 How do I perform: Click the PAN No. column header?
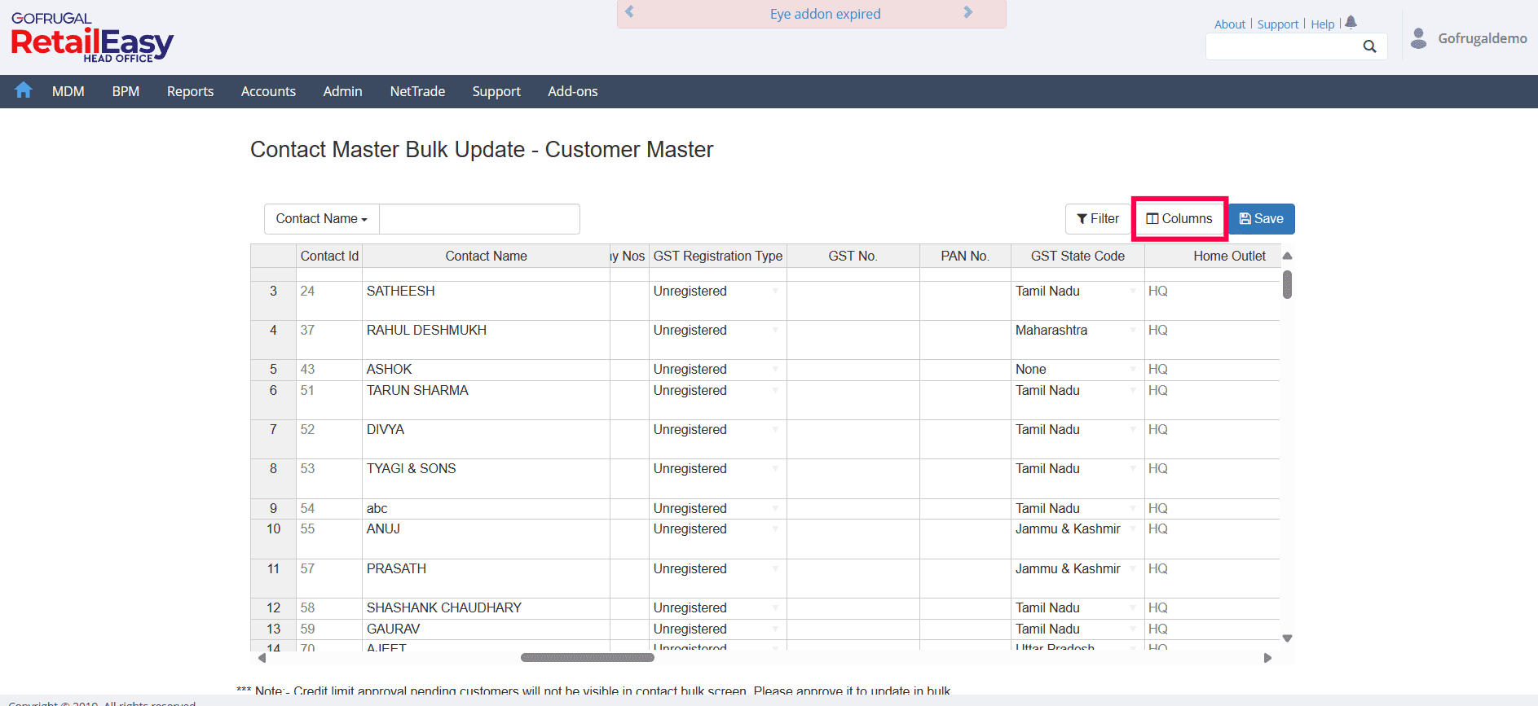click(x=965, y=256)
